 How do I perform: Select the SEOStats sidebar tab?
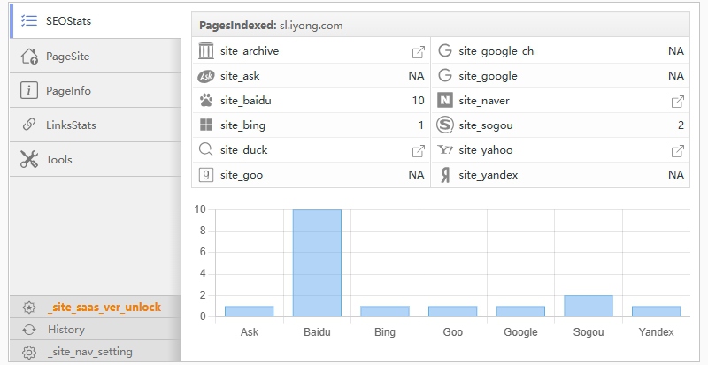coord(69,21)
